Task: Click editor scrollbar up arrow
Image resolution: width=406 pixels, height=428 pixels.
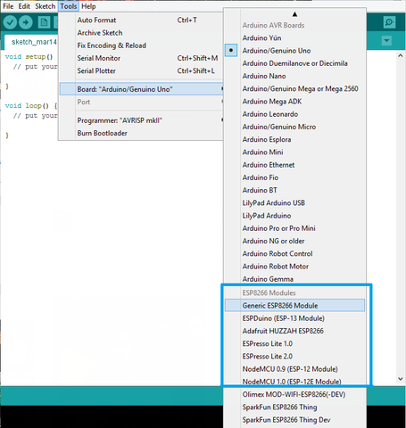Action: click(x=401, y=55)
